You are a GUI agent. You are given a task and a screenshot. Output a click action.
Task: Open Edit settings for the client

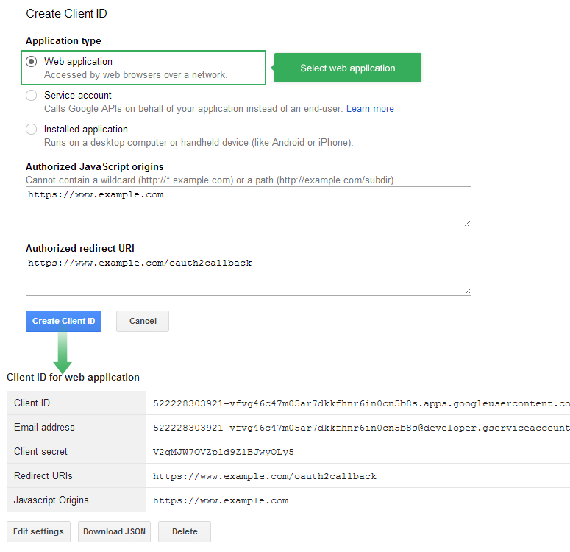pyautogui.click(x=38, y=531)
